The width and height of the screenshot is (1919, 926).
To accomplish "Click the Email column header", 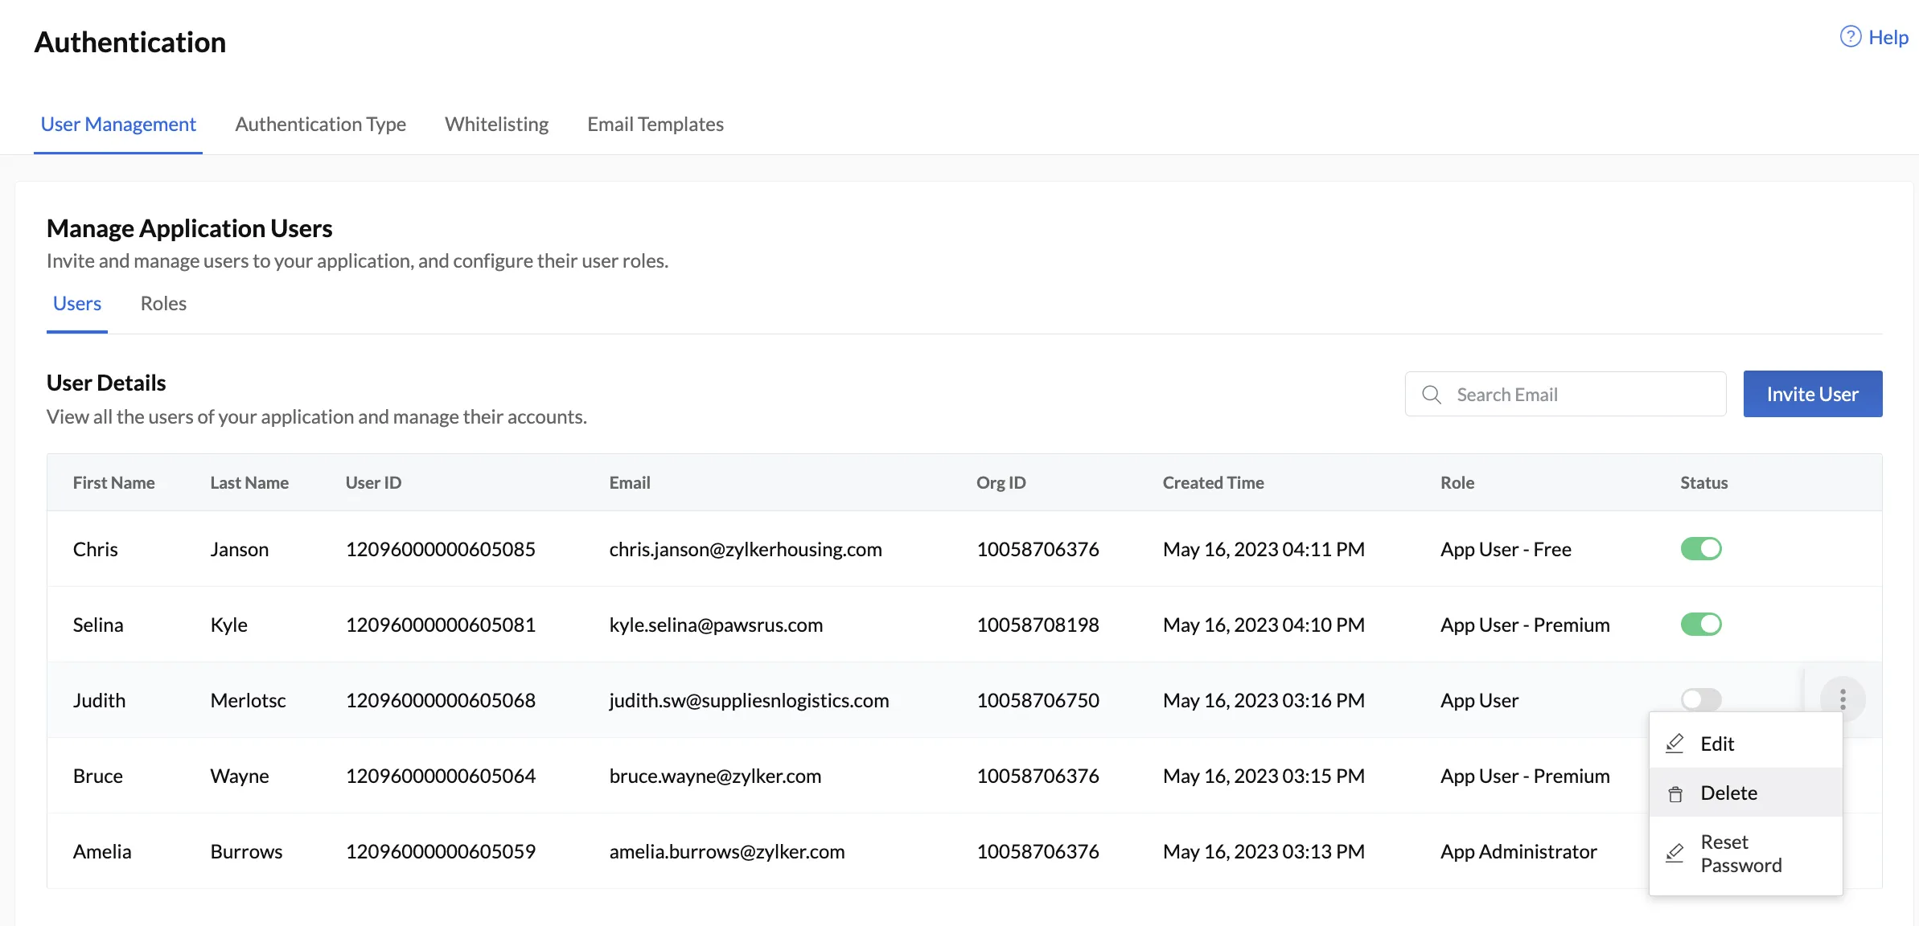I will pos(630,482).
